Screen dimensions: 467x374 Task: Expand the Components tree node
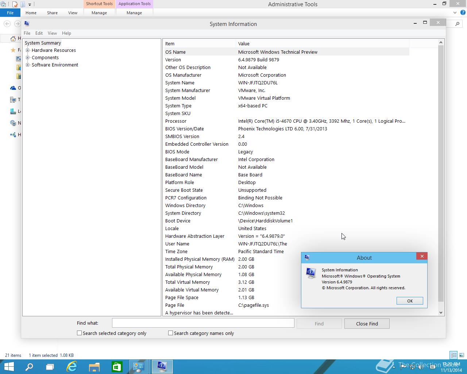28,57
